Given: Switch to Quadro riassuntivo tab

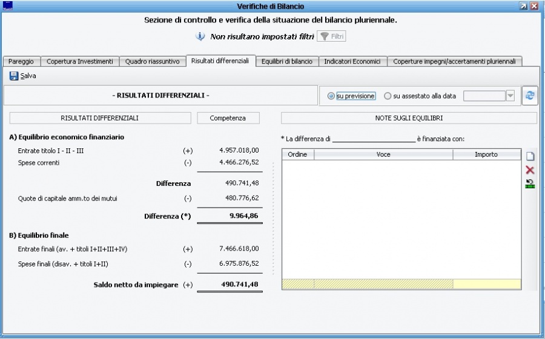Looking at the screenshot, I should pyautogui.click(x=152, y=62).
